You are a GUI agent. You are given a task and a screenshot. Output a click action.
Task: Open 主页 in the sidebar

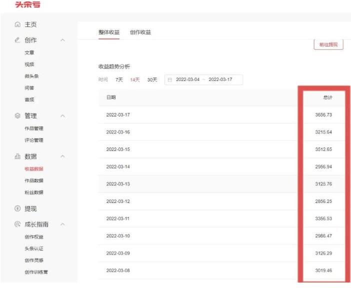click(30, 24)
